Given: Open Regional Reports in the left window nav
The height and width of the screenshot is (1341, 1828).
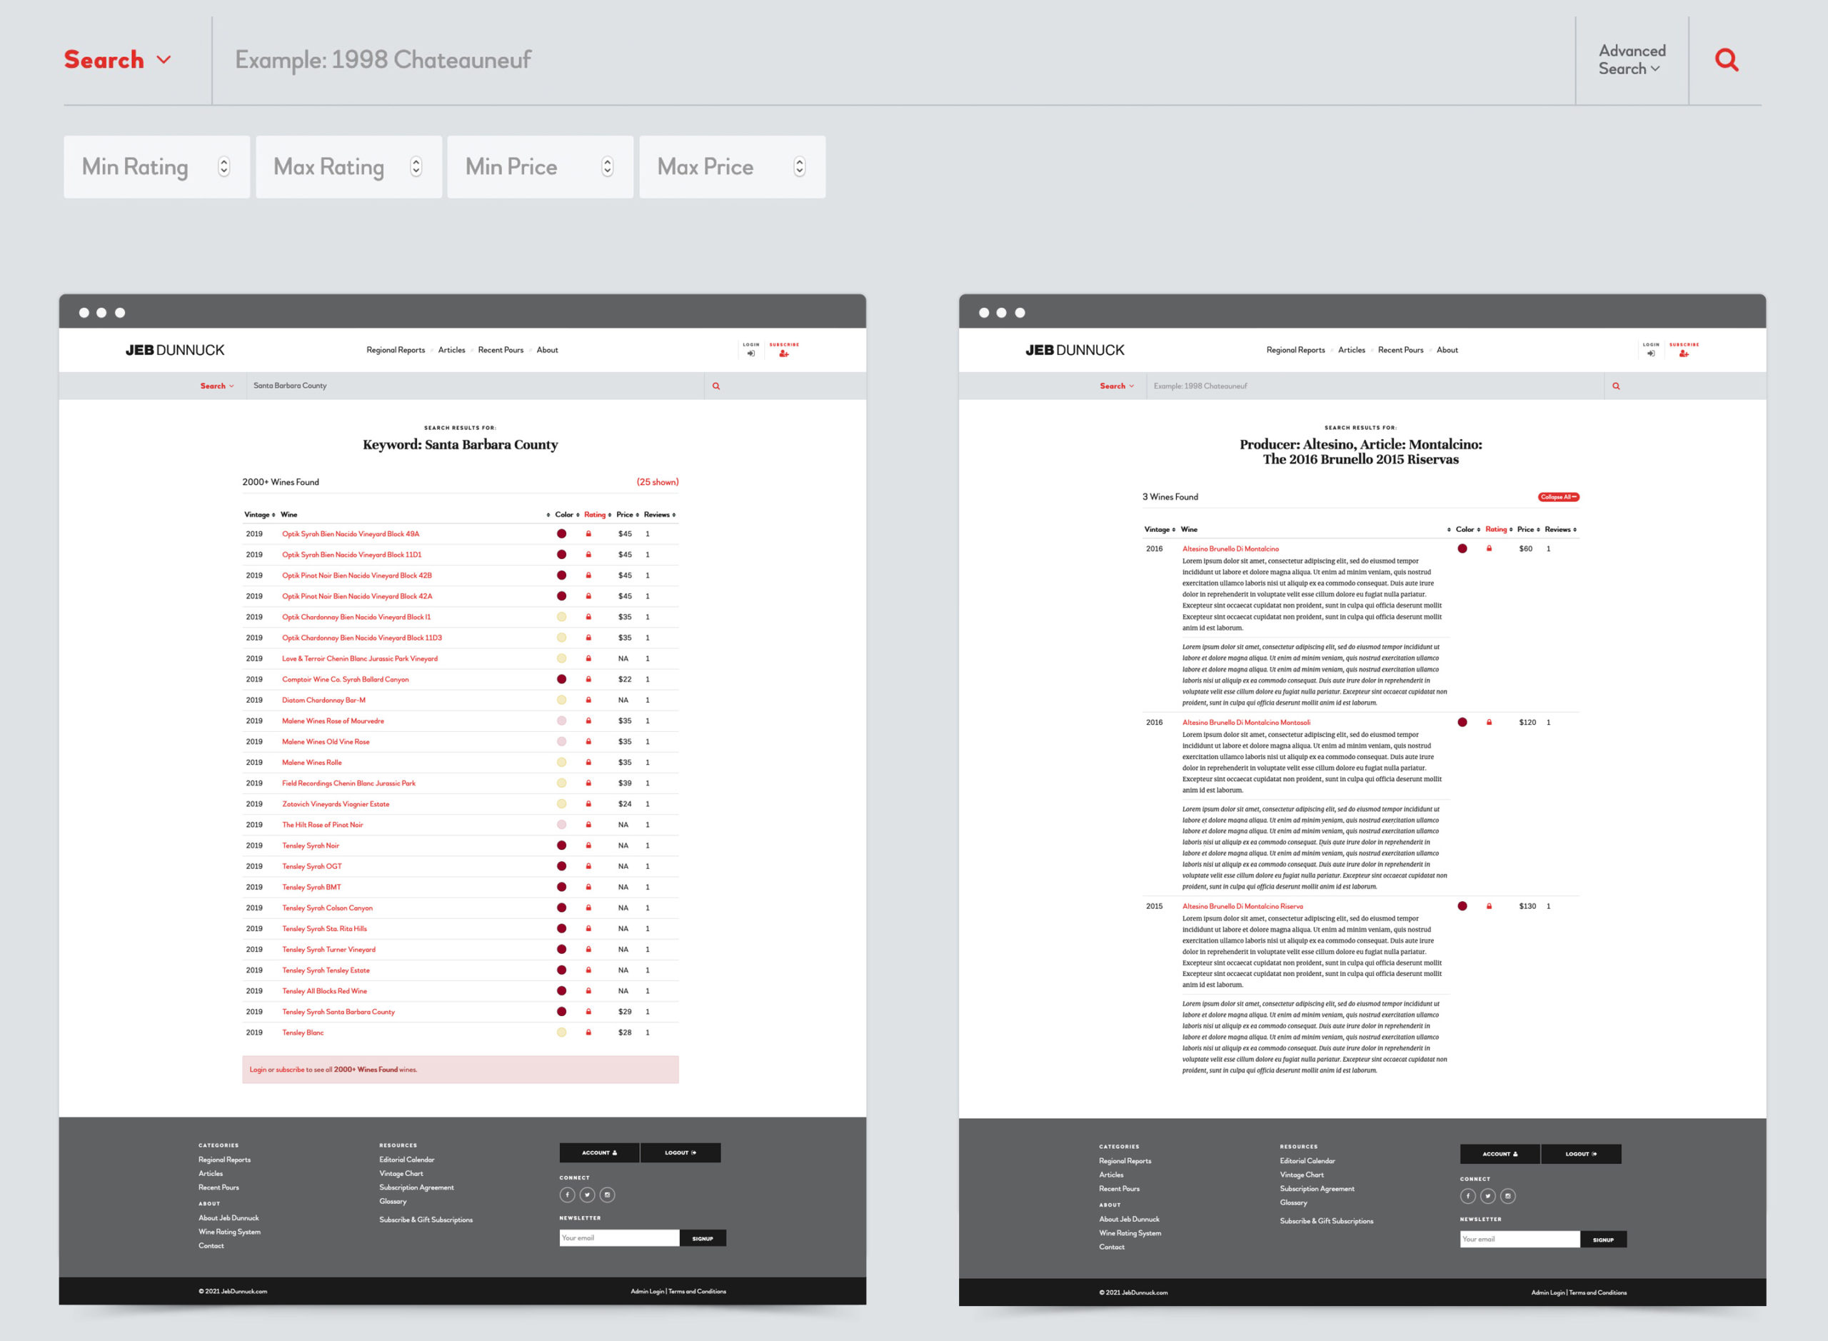Looking at the screenshot, I should 396,350.
